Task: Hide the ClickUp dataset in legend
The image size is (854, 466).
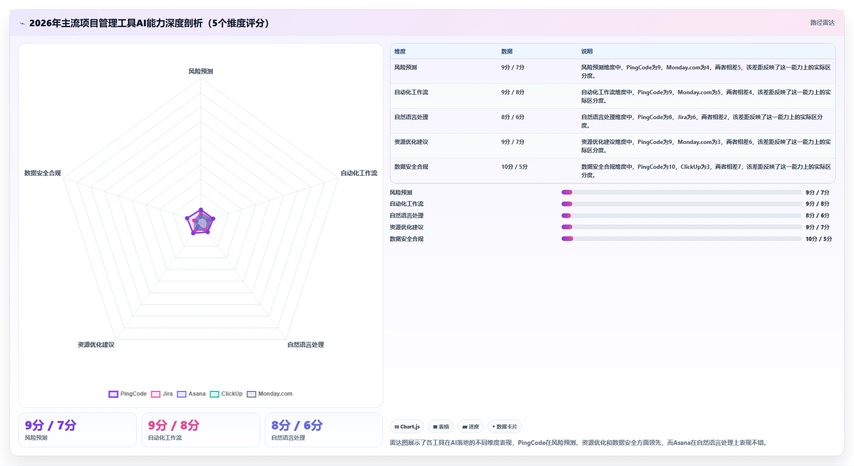Action: click(x=214, y=394)
